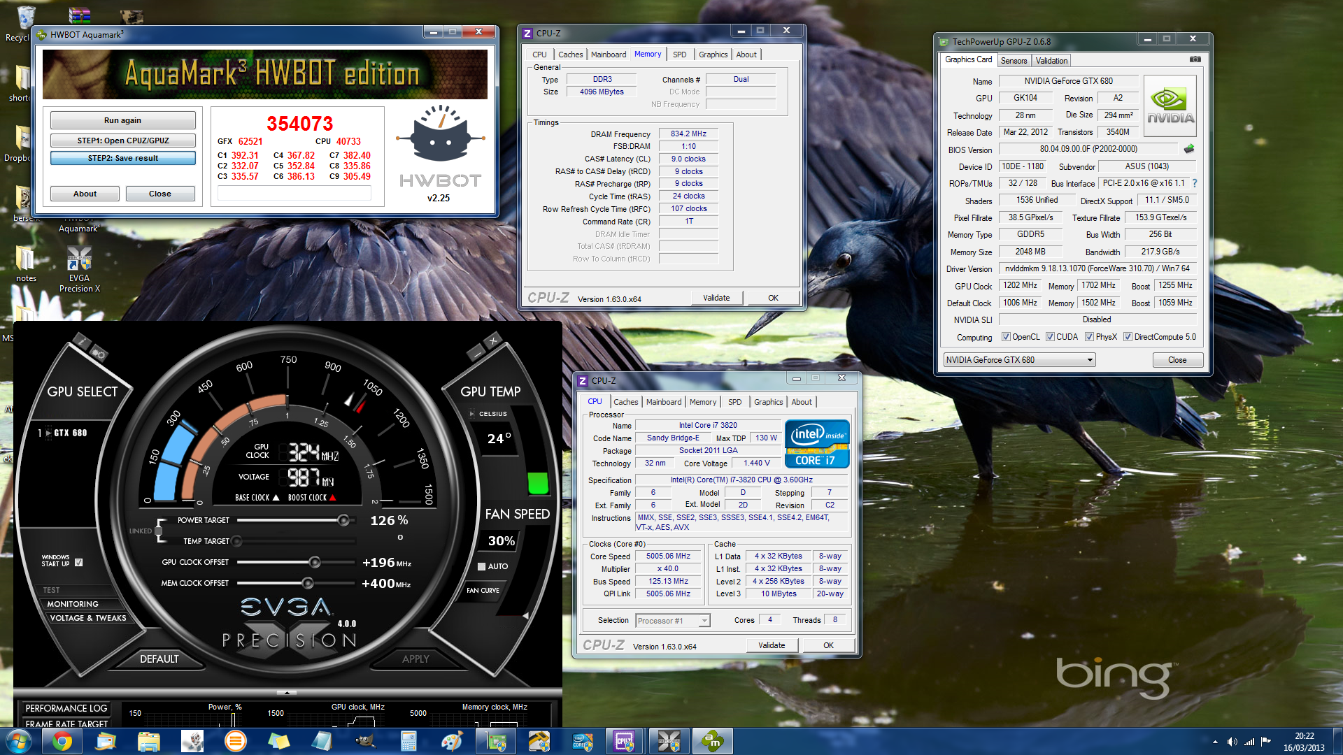Toggle LINKED power/temp target switch
The image size is (1343, 755).
point(159,531)
